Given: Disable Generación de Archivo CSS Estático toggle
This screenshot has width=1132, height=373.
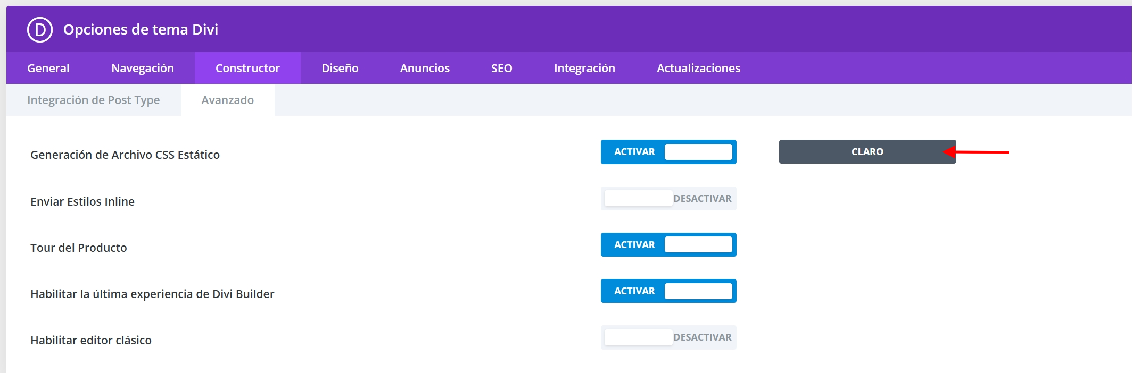Looking at the screenshot, I should (x=668, y=152).
